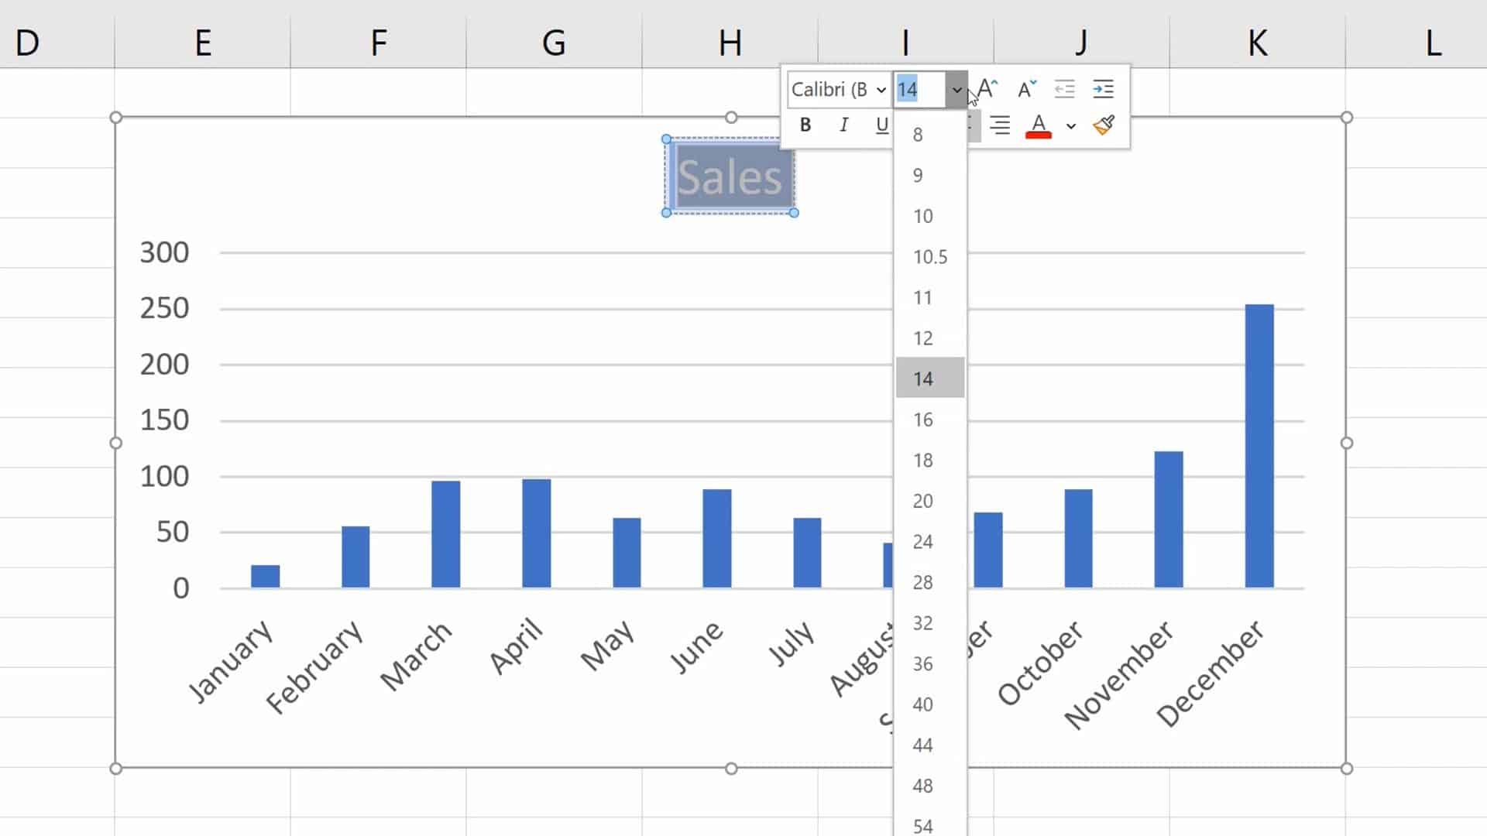
Task: Select font size 8
Action: tap(930, 135)
